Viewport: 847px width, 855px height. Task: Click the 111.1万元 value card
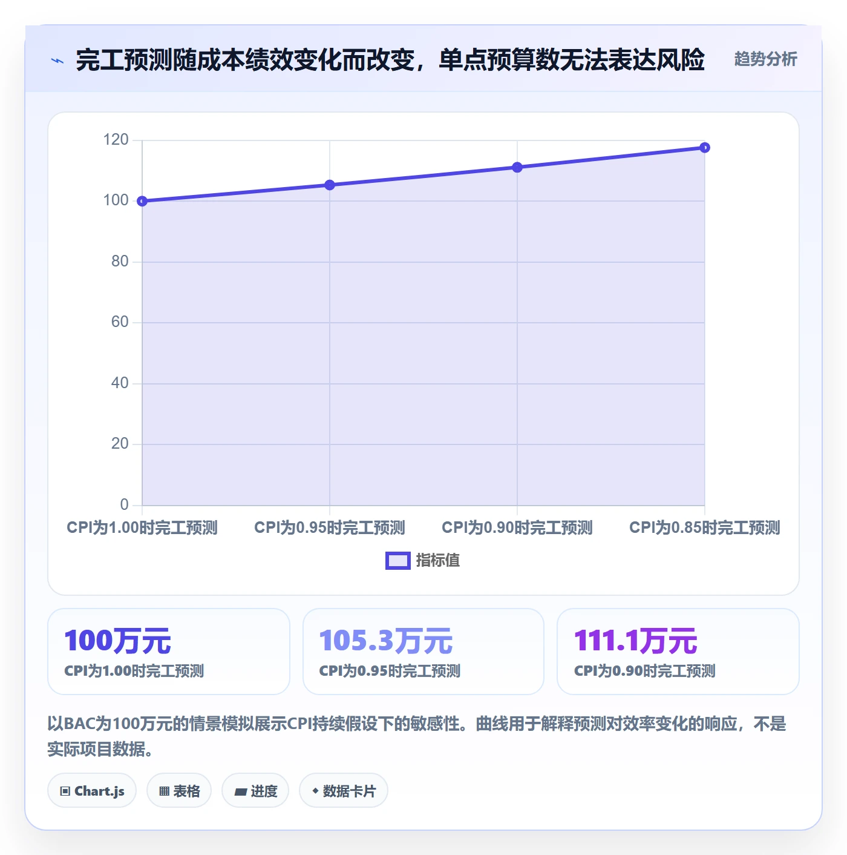coord(678,652)
